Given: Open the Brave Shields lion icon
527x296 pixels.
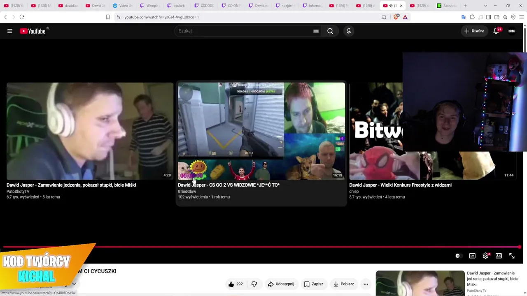Looking at the screenshot, I should click(396, 17).
